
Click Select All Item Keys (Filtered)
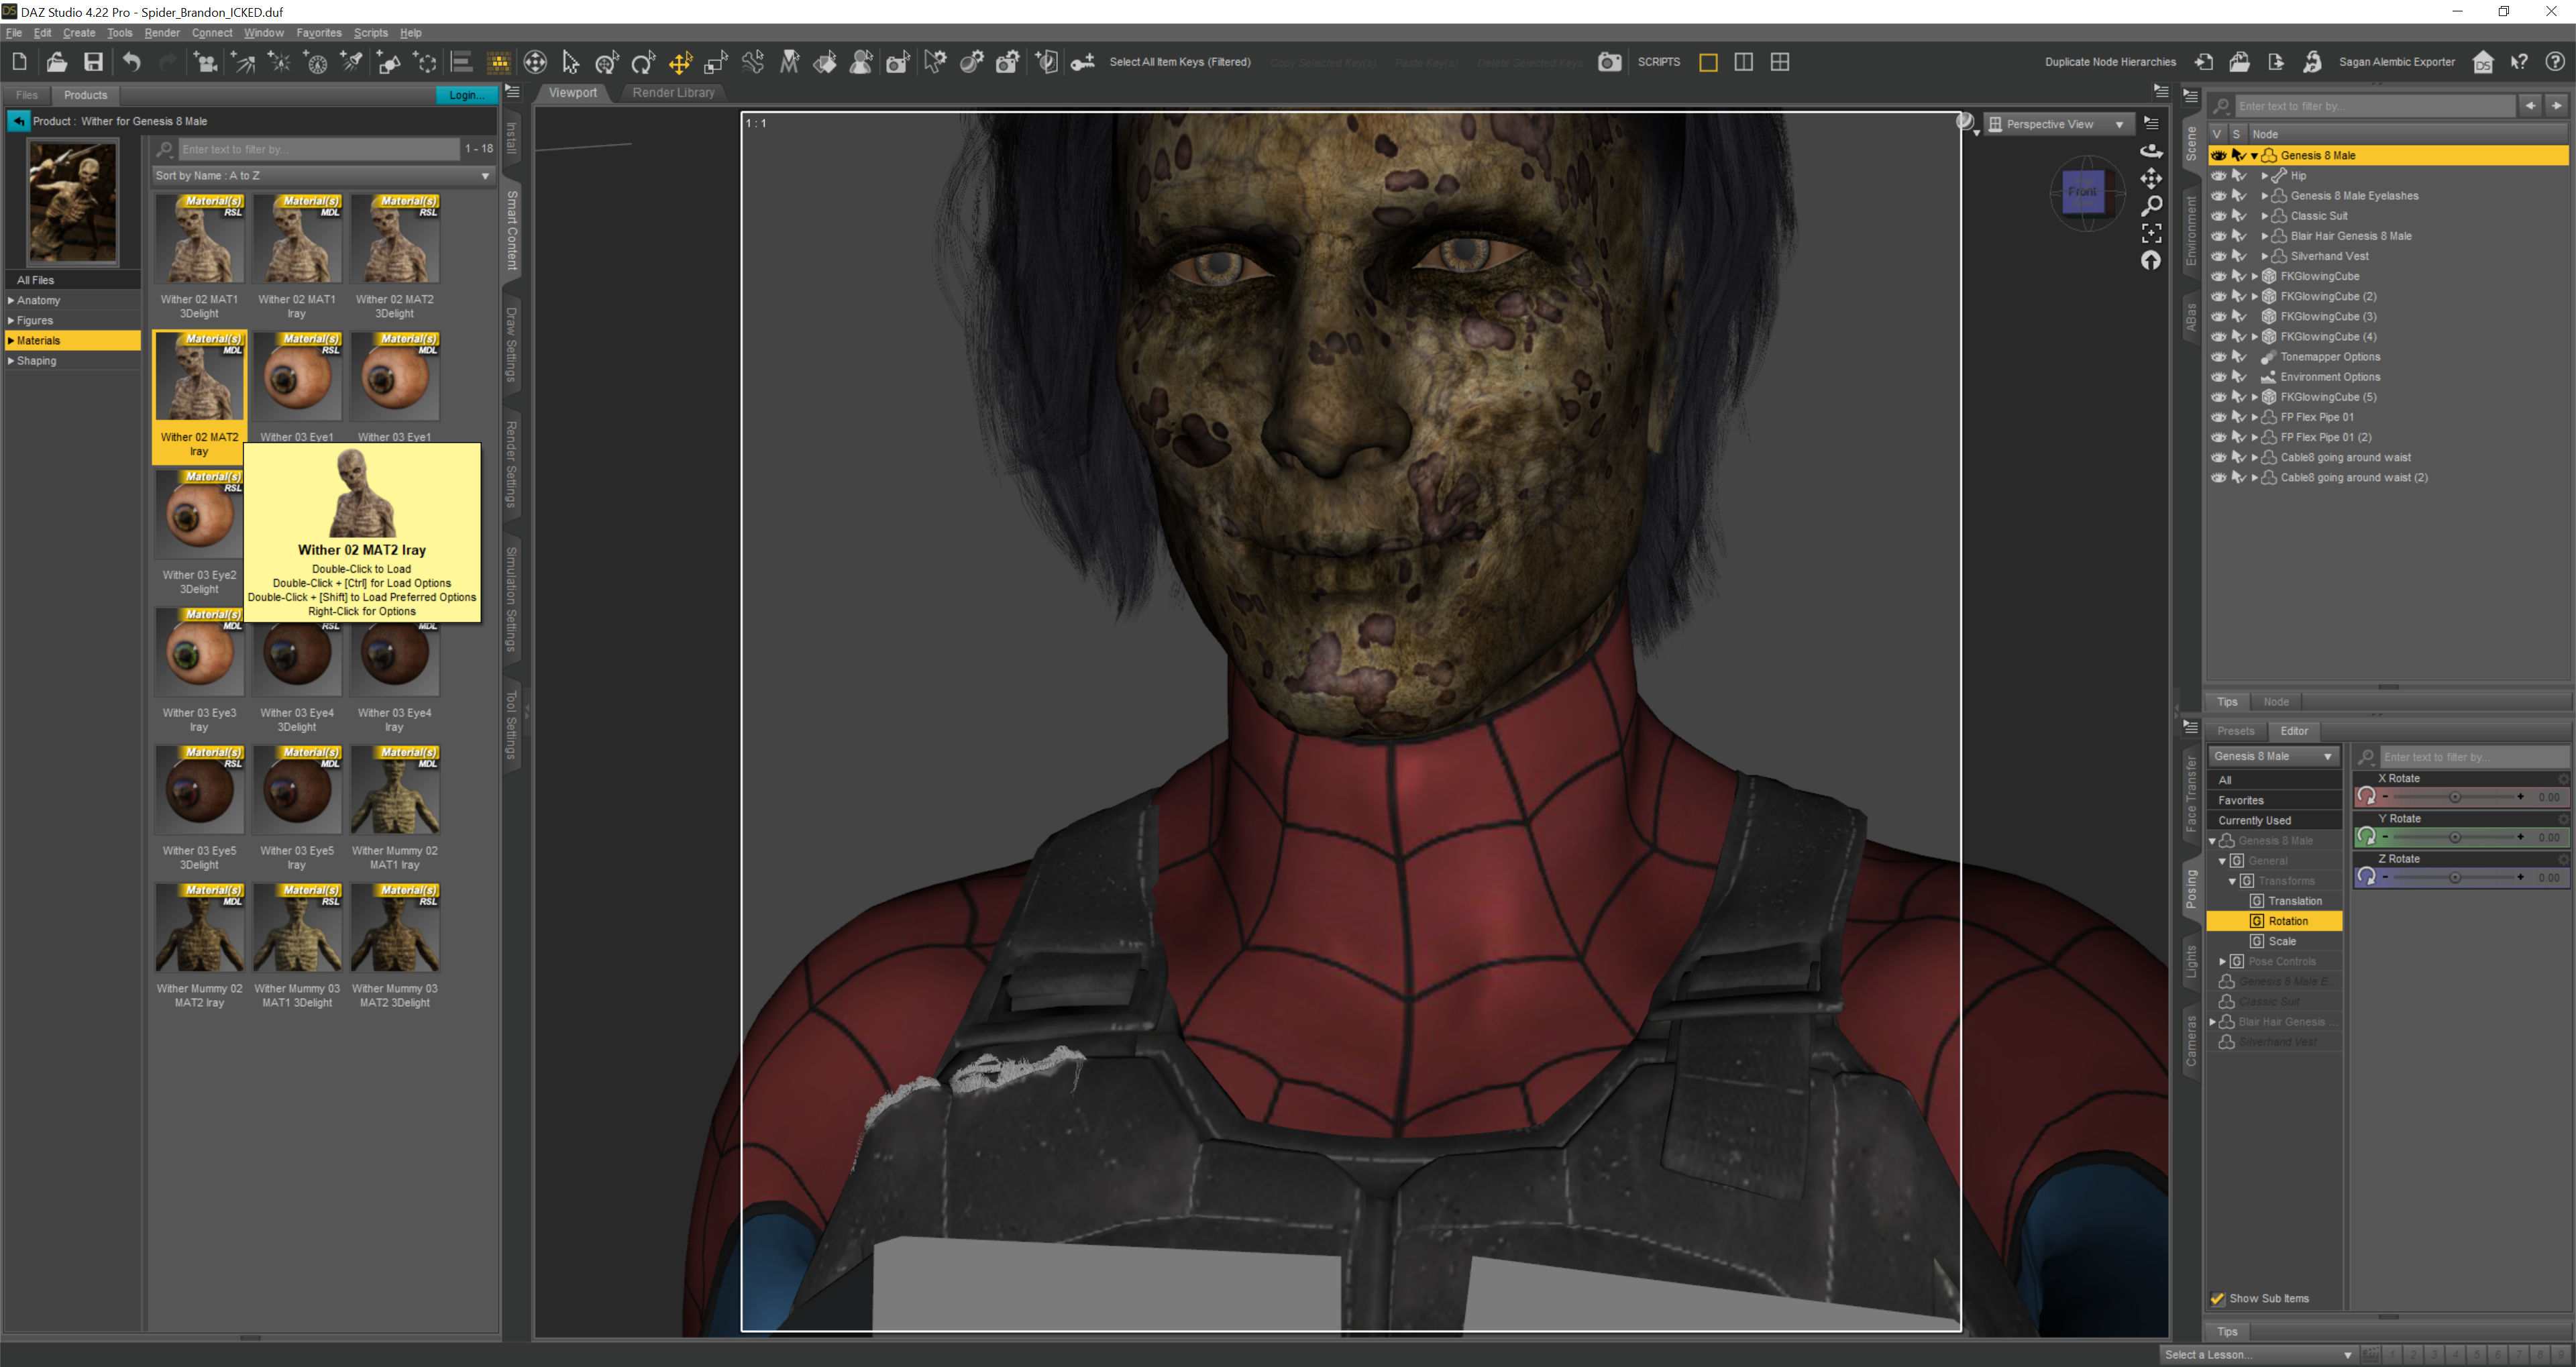click(x=1179, y=62)
